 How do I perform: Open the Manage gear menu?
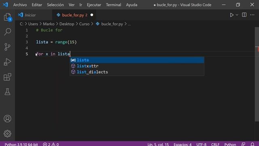tap(7, 133)
